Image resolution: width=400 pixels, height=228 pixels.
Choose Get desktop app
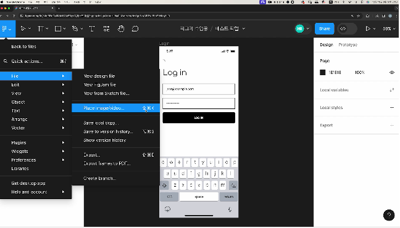36,183
